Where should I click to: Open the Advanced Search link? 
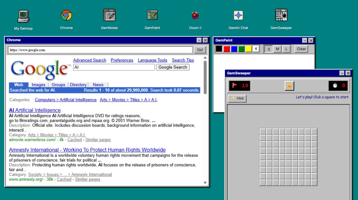[89, 60]
